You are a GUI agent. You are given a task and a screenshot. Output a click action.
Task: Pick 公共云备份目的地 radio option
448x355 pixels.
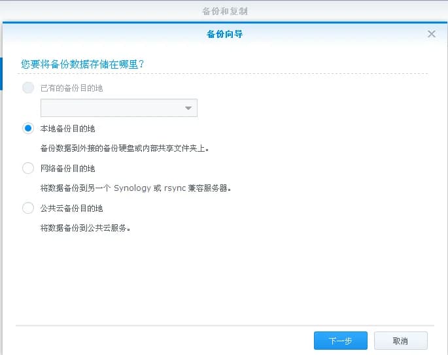(28, 208)
